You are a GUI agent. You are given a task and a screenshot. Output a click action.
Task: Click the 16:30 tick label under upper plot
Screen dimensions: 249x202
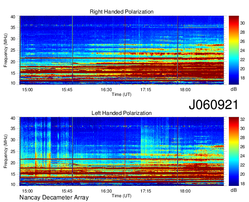[106, 90]
